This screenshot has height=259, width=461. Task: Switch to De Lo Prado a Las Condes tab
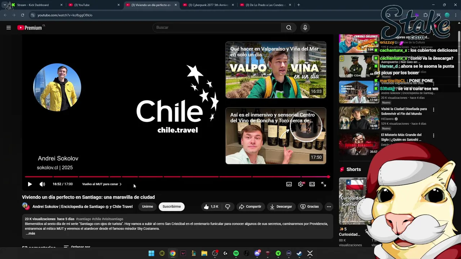[x=266, y=5]
